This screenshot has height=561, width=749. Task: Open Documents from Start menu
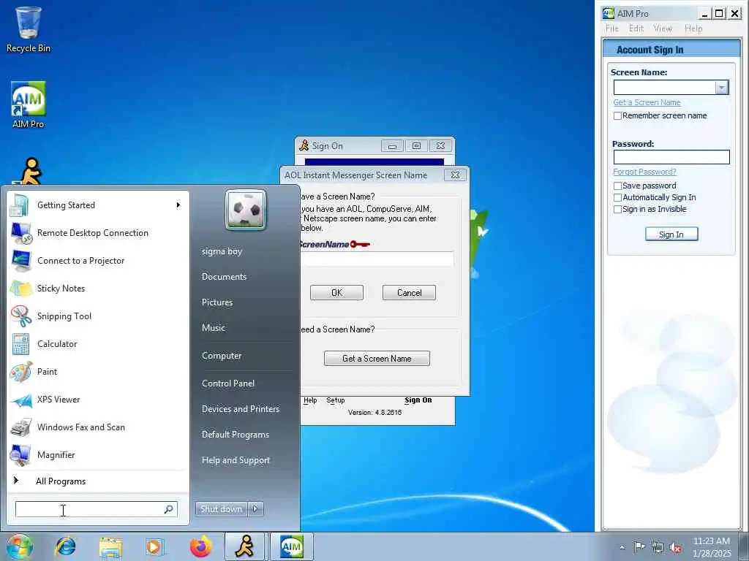tap(224, 277)
